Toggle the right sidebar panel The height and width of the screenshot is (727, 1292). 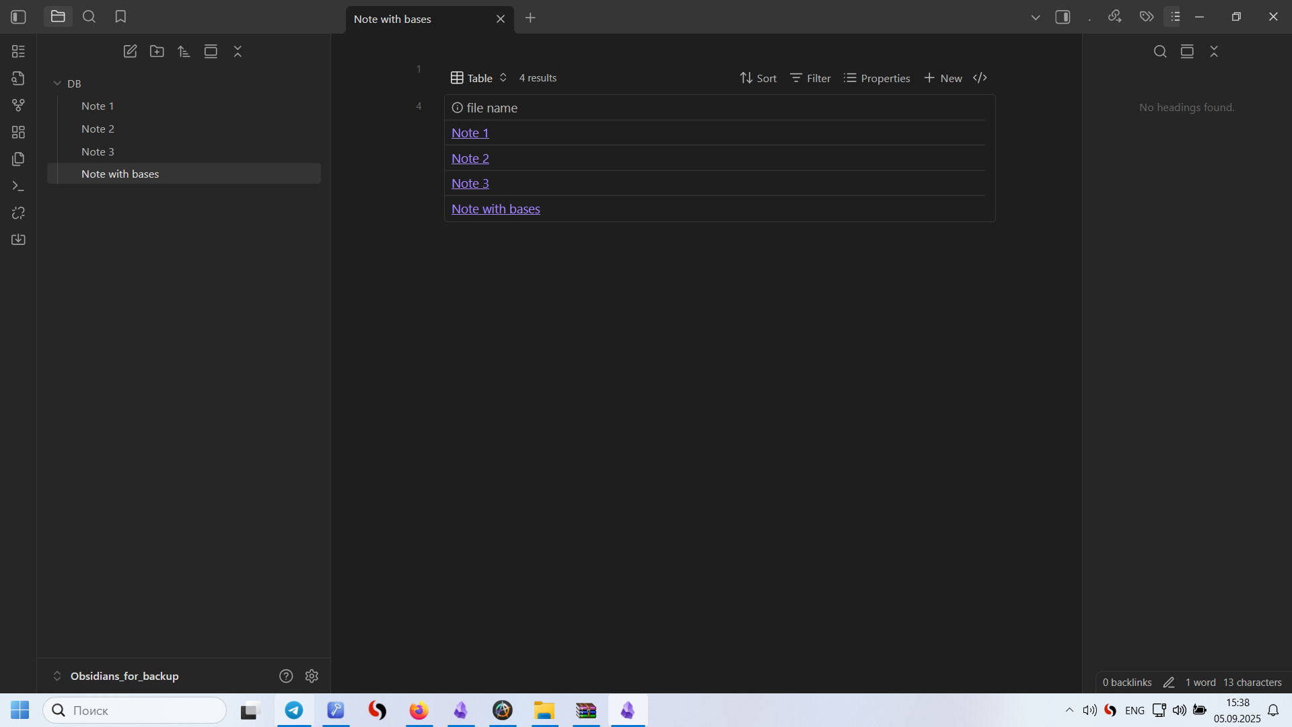[x=1063, y=17]
